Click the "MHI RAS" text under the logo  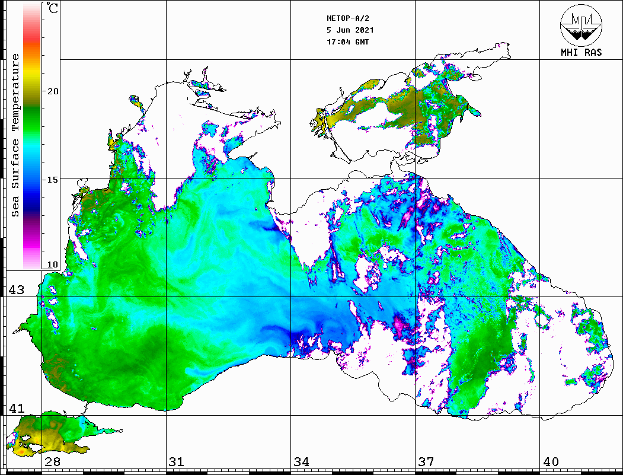click(581, 52)
